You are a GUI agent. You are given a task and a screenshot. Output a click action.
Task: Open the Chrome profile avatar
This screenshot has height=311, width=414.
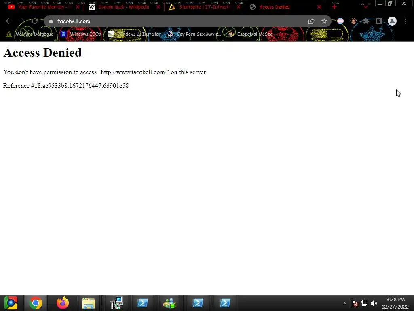pyautogui.click(x=392, y=21)
